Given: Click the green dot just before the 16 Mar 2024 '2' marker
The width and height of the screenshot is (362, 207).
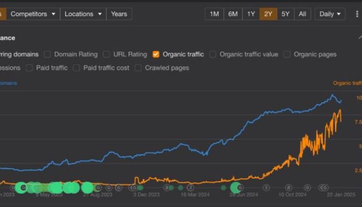Looking at the screenshot, I should [x=181, y=188].
